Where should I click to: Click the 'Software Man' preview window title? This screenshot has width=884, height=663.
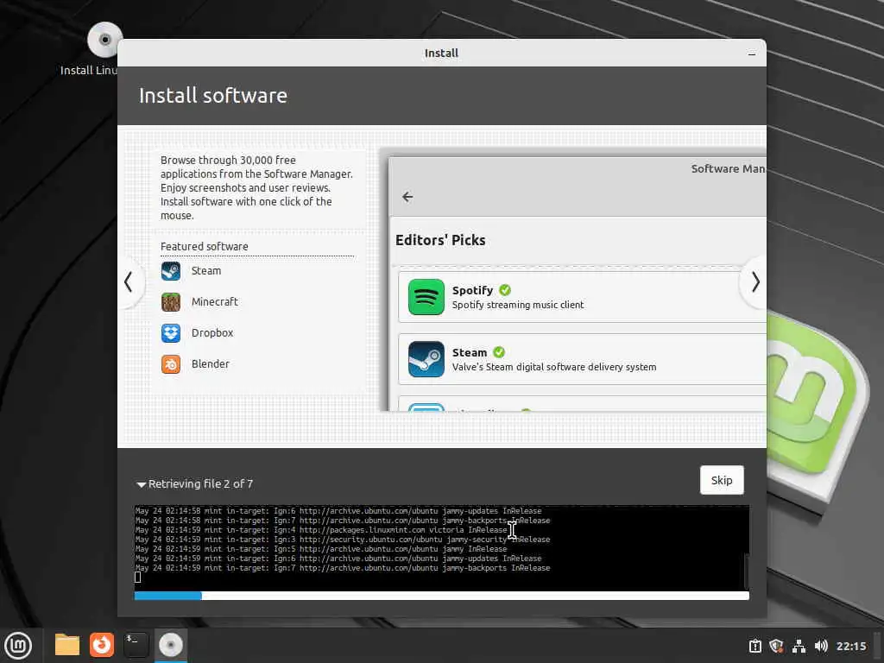728,168
